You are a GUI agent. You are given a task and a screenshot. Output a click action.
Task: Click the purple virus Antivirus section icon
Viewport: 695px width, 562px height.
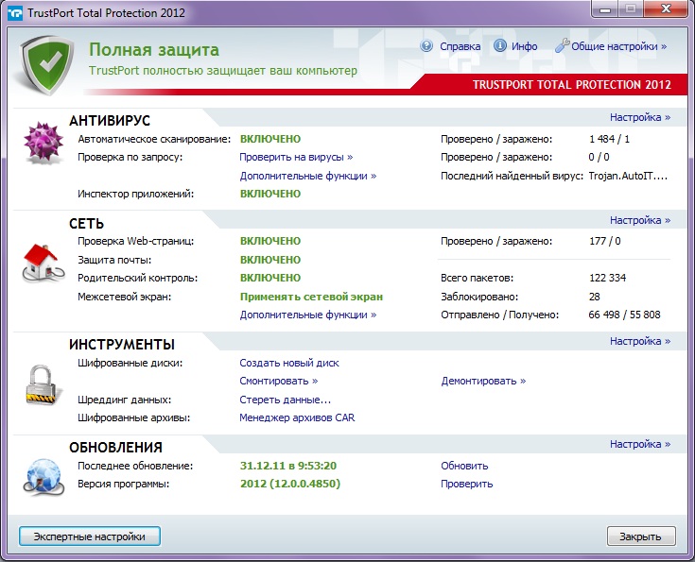[43, 143]
